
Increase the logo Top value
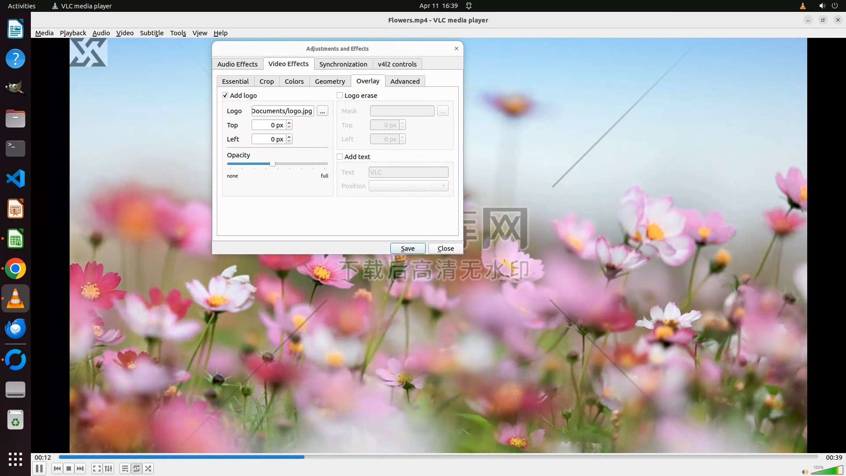[289, 123]
